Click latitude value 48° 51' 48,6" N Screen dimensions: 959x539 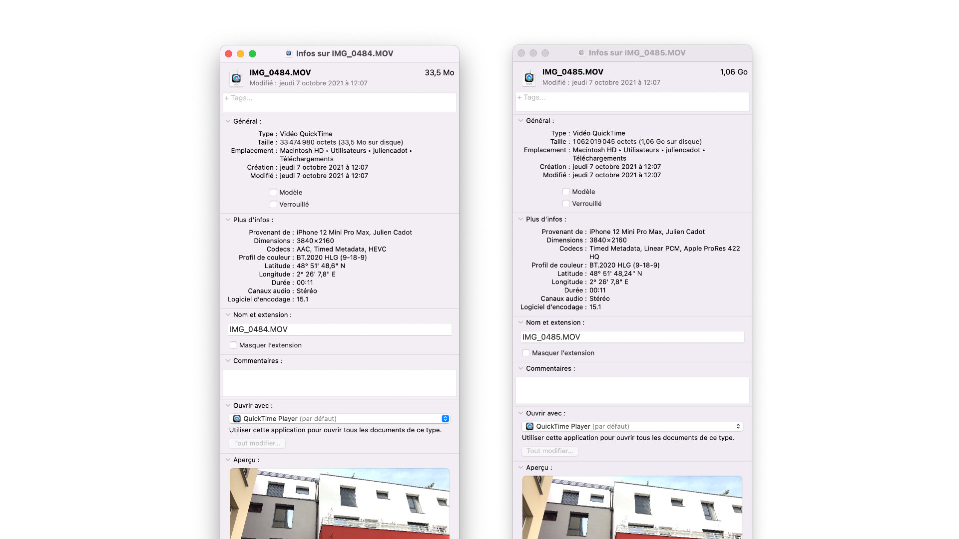click(x=321, y=266)
